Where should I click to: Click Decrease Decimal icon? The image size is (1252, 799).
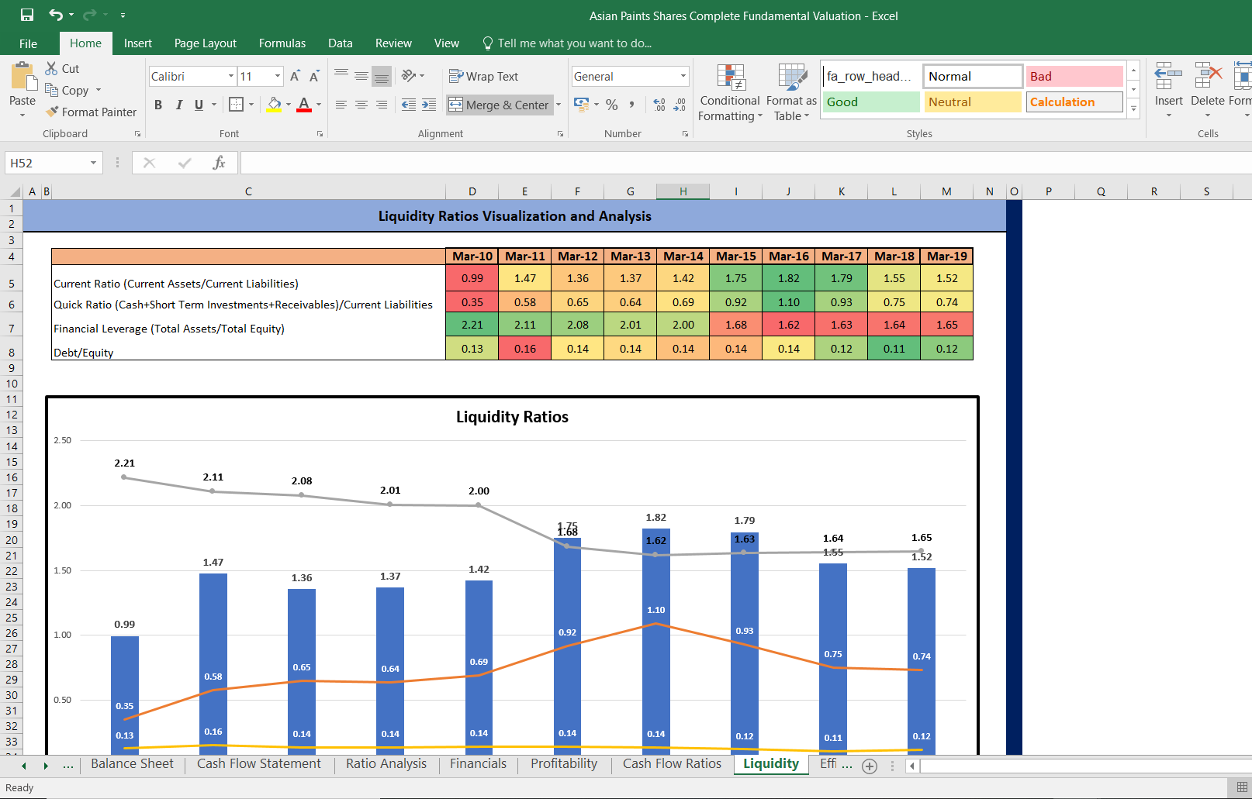point(680,105)
